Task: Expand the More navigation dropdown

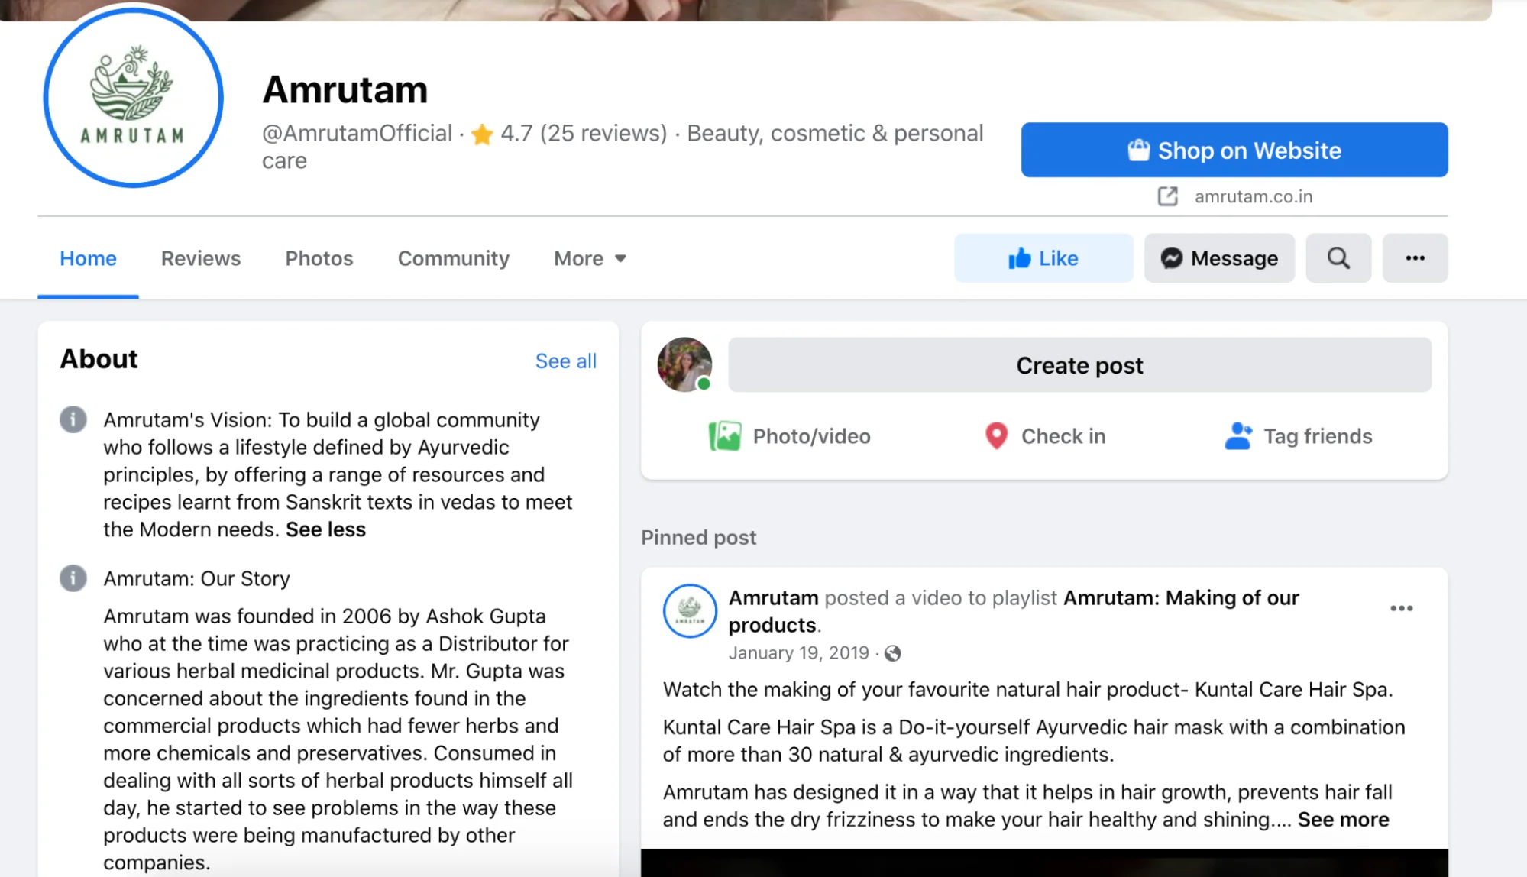Action: tap(588, 257)
